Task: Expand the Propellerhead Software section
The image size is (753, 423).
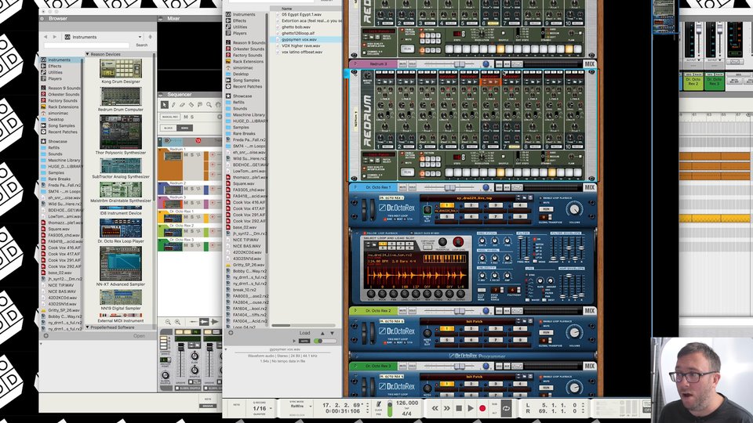Action: point(87,327)
